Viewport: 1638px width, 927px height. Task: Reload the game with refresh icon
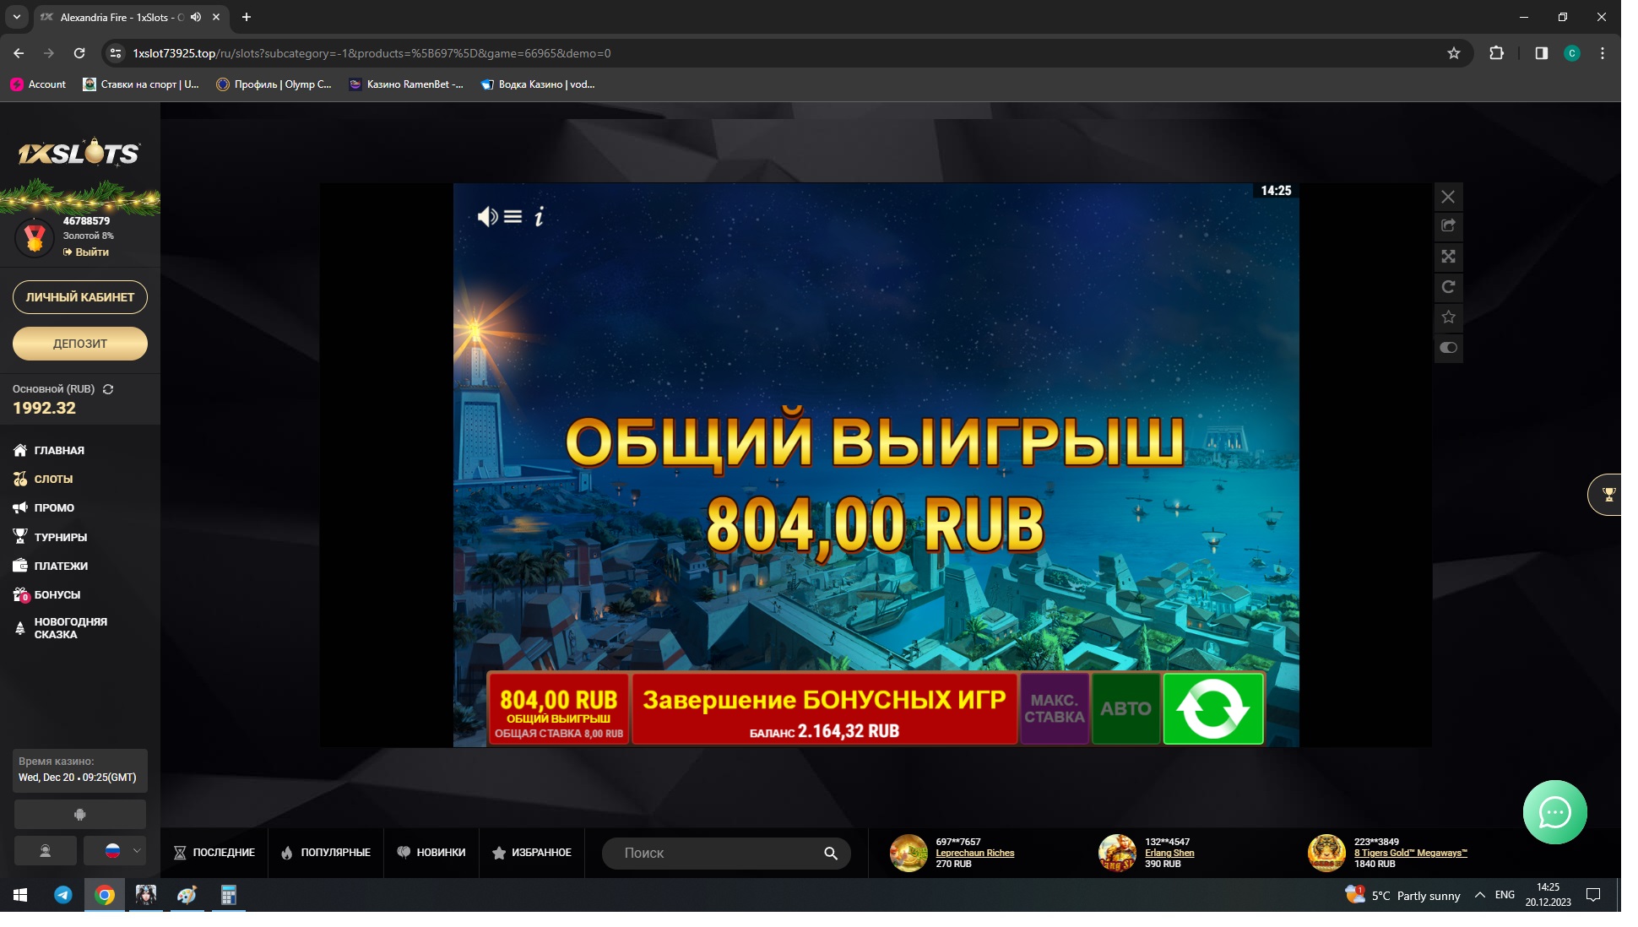[x=1448, y=287]
